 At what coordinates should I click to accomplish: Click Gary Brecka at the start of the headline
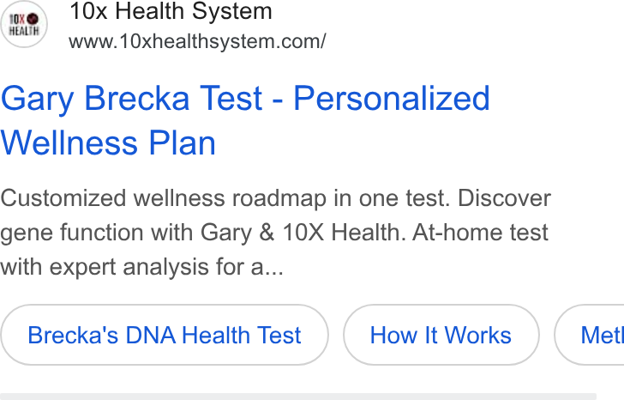point(95,99)
